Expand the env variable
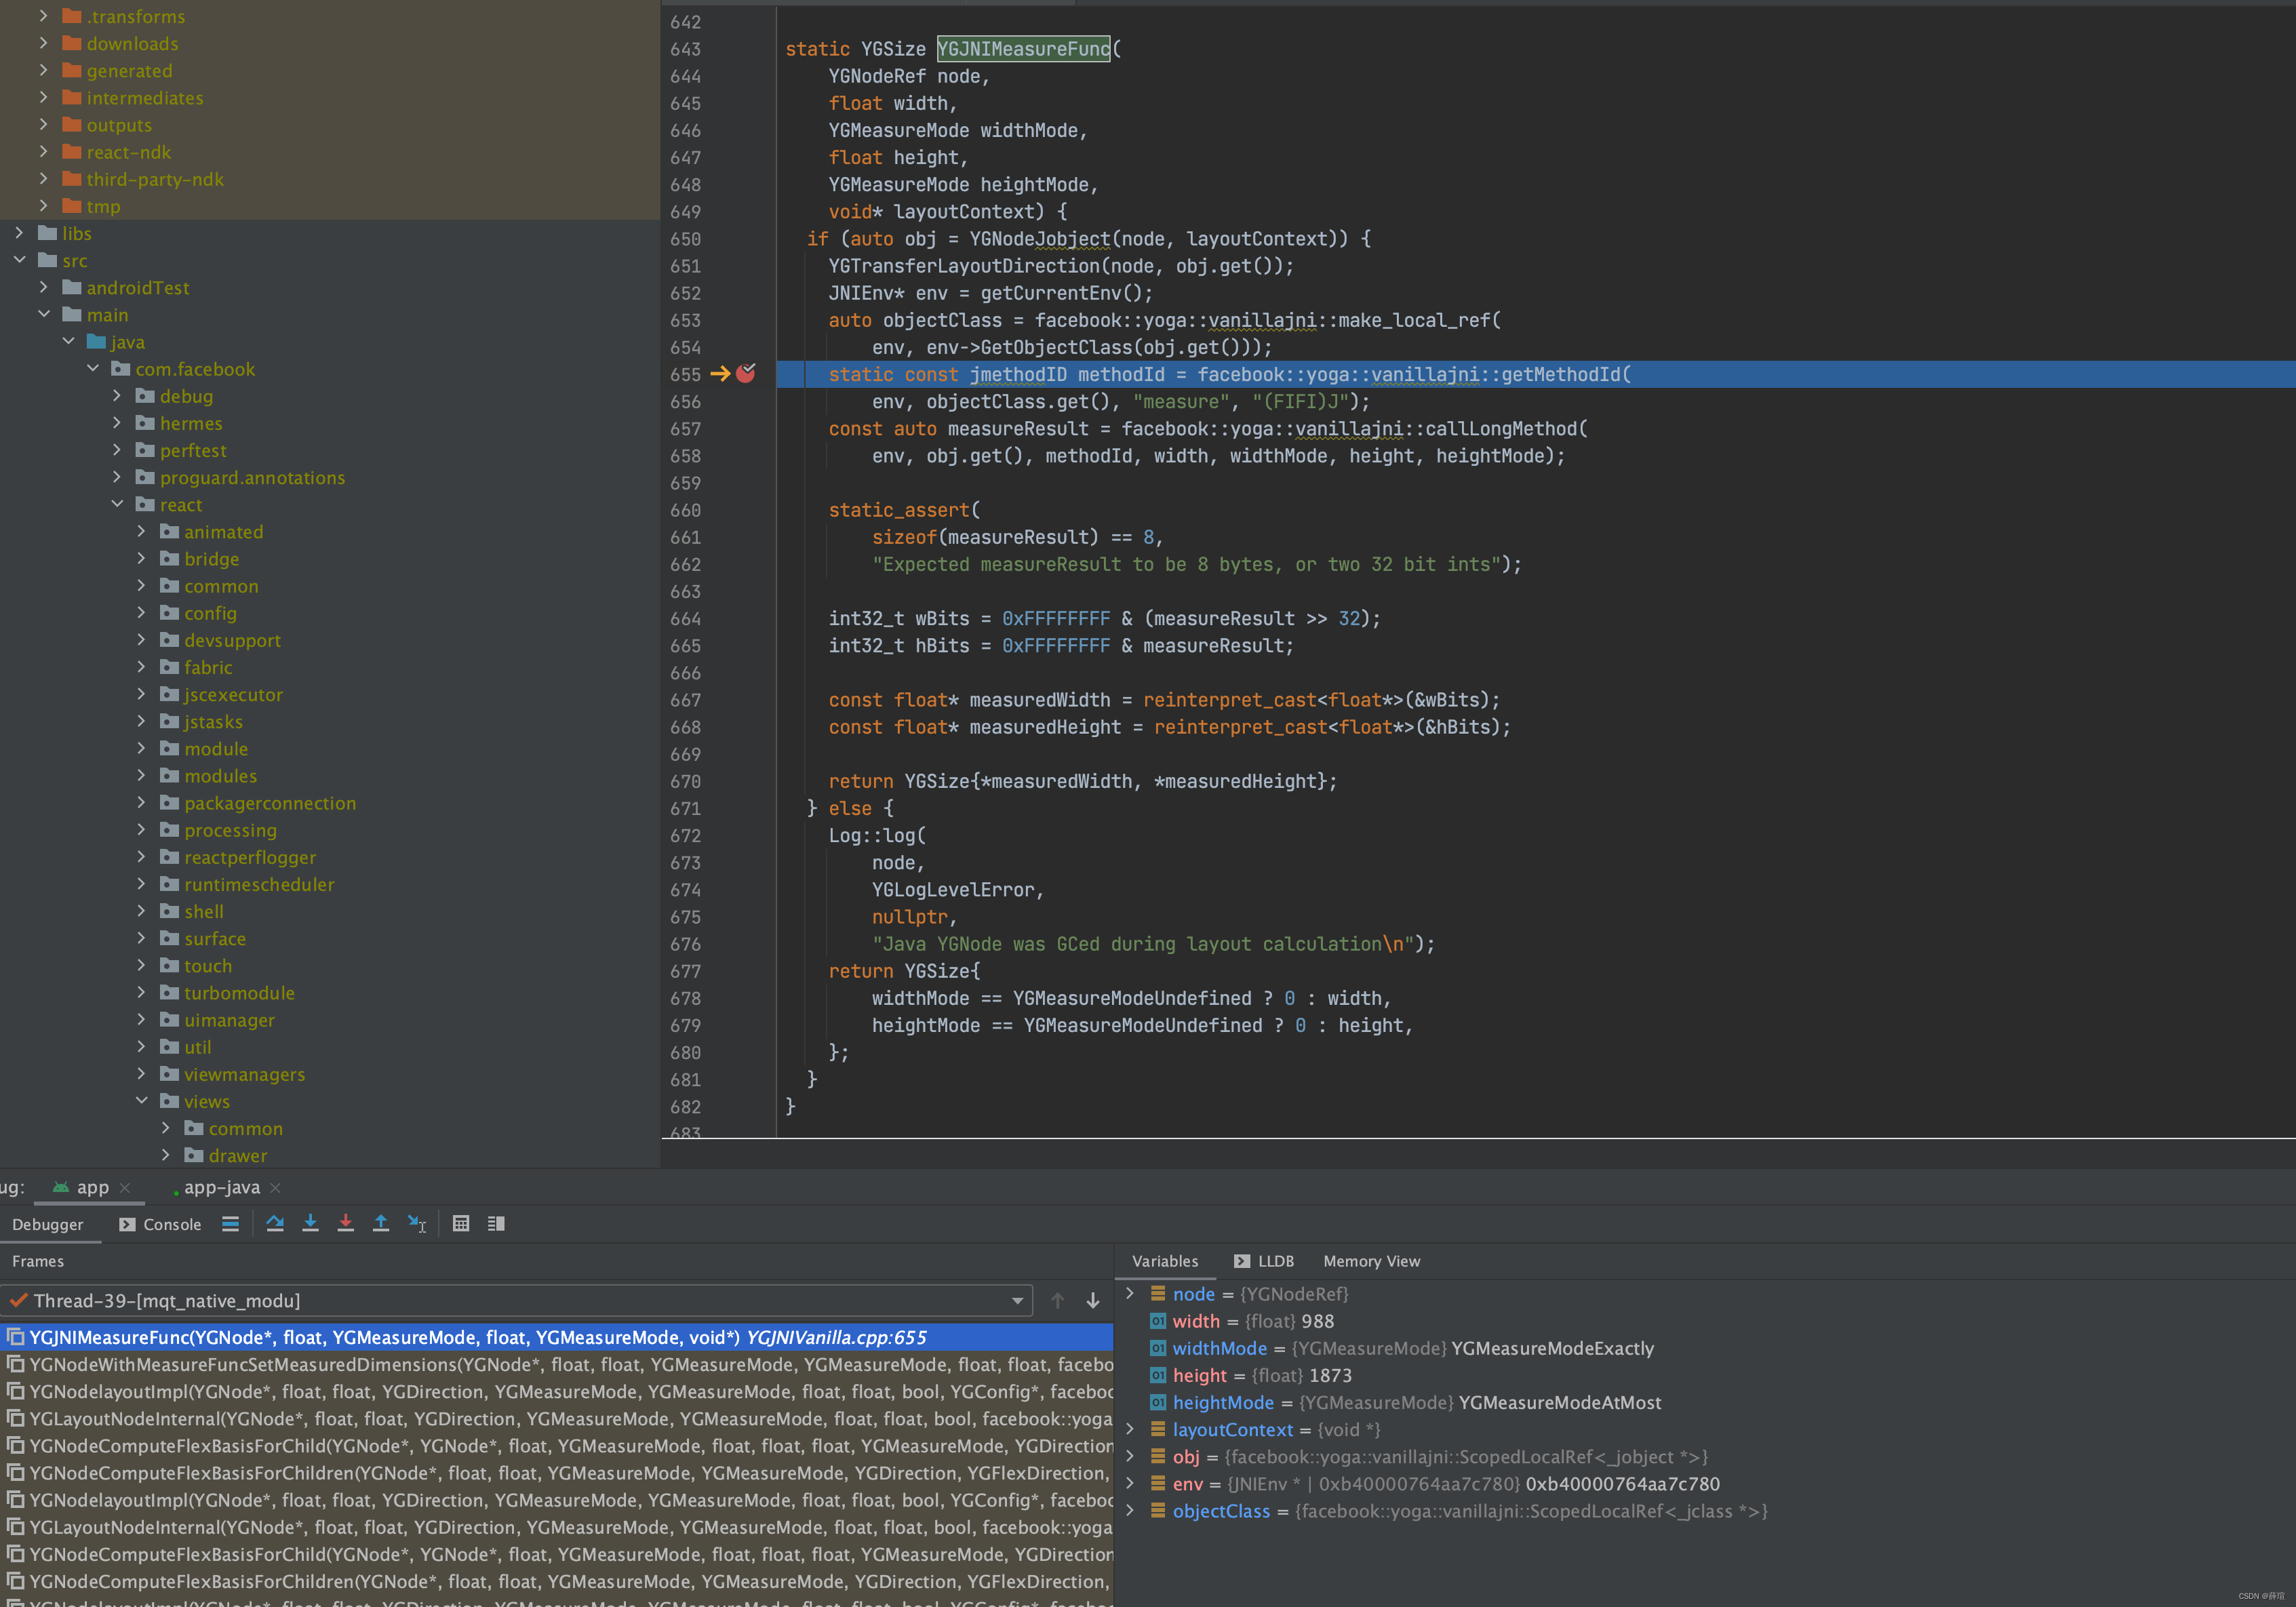The image size is (2296, 1607). pyautogui.click(x=1131, y=1484)
